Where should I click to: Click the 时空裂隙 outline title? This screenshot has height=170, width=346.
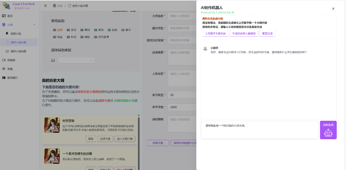[68, 121]
